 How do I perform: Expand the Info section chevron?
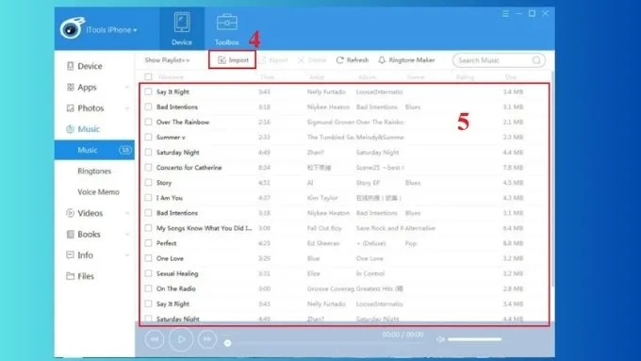(x=127, y=255)
